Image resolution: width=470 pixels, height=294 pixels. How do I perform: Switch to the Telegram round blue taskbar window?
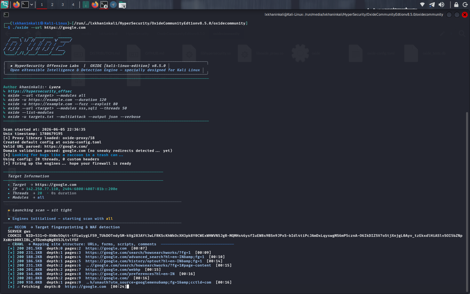coord(113,5)
